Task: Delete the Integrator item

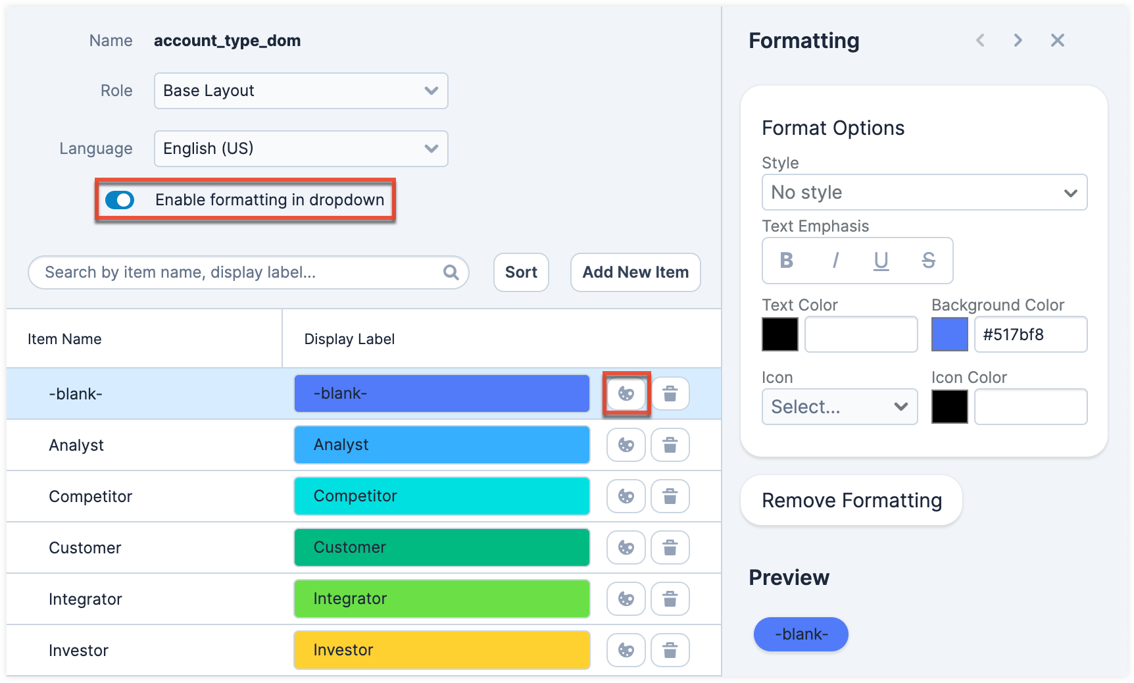Action: (670, 599)
